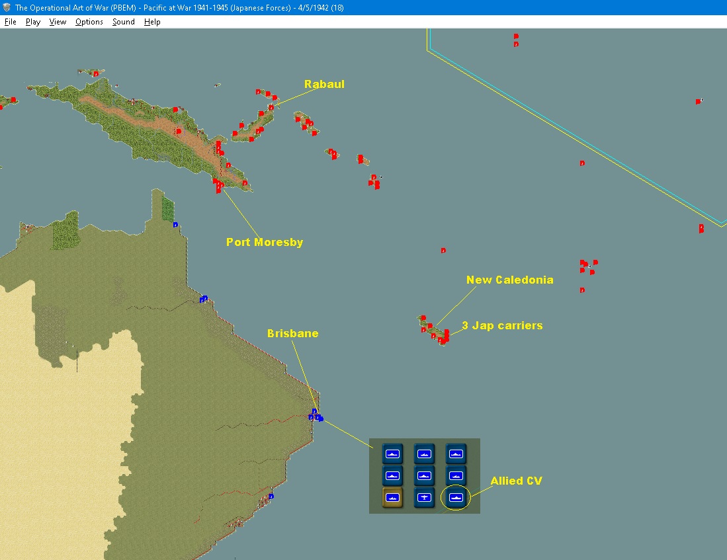727x560 pixels.
Task: Select the red Japanese carrier stack at New Caledonia's southeast tip
Action: 445,336
